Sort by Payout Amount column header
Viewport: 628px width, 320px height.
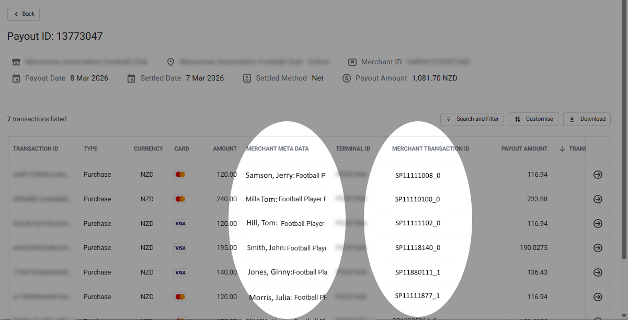tap(524, 148)
